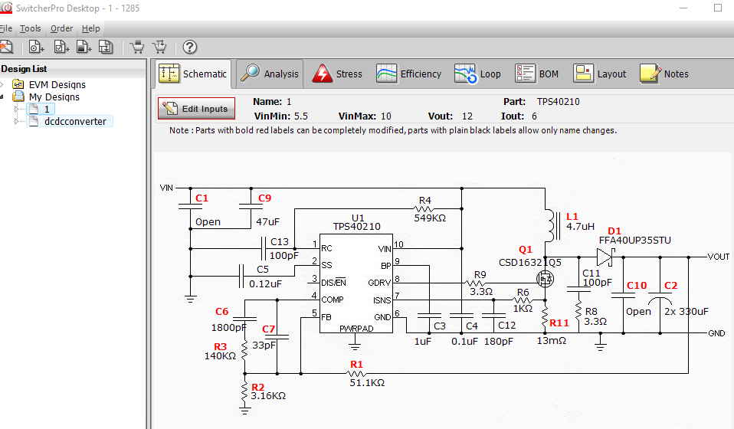Expand design '1' tree arrow
Screen dimensions: 734x429
16,109
